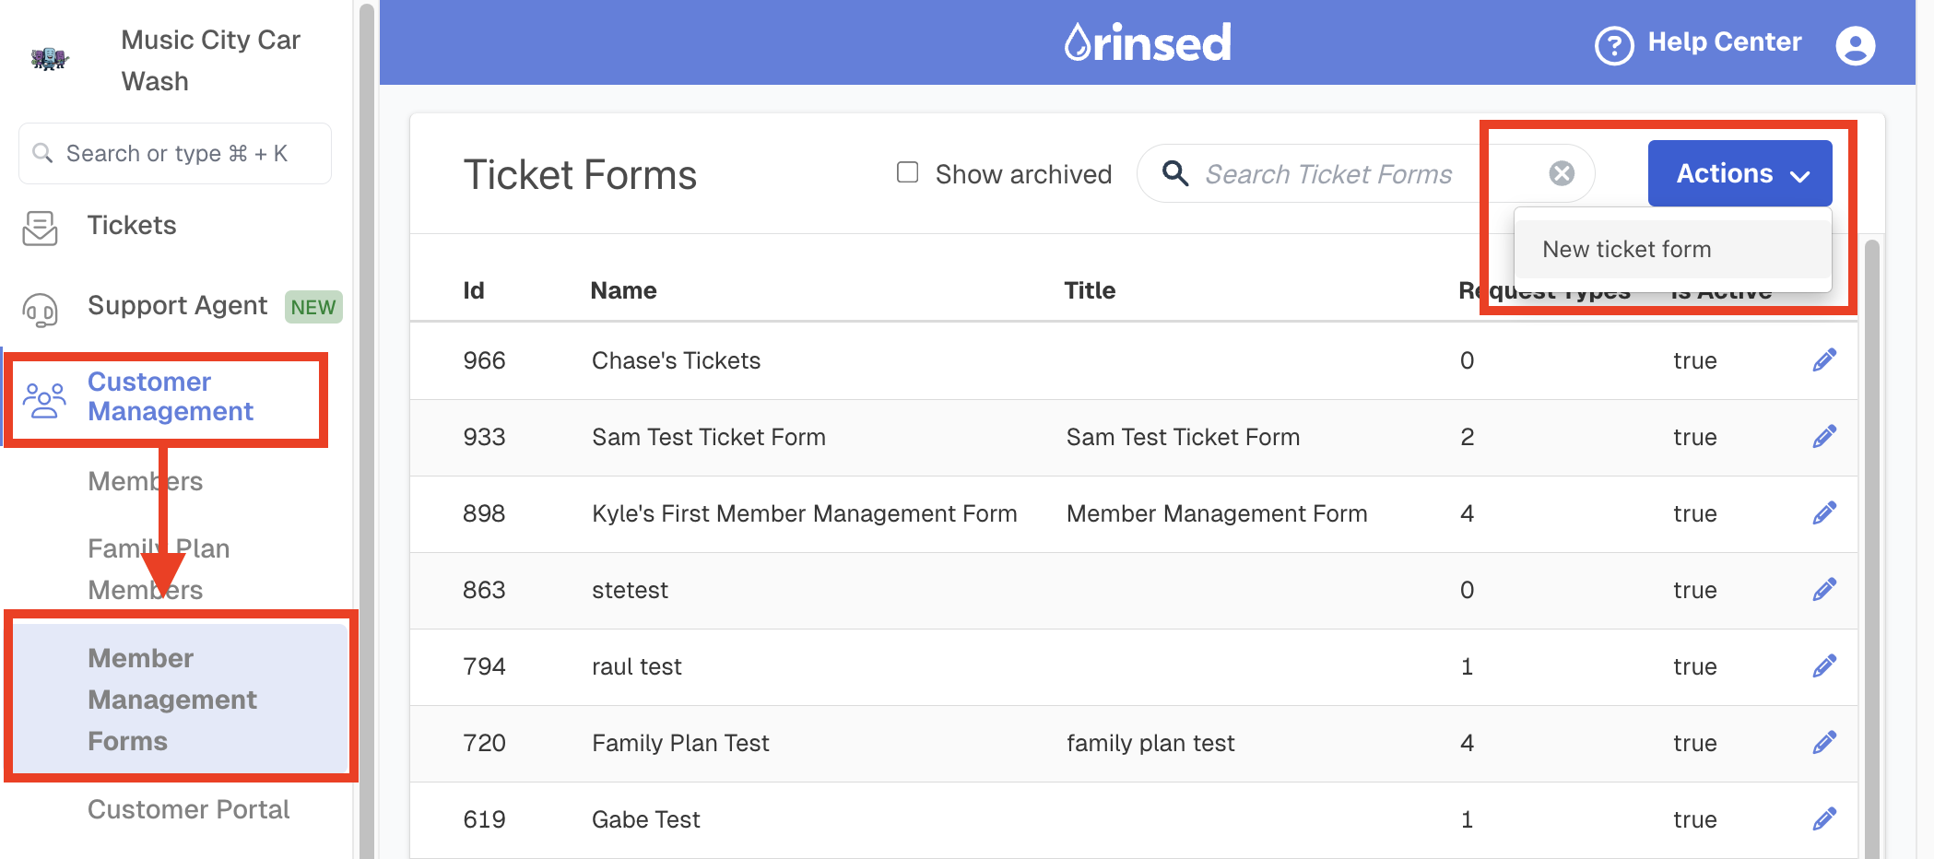This screenshot has width=1934, height=859.
Task: Click the Music City Car Wash logo
Action: click(50, 59)
